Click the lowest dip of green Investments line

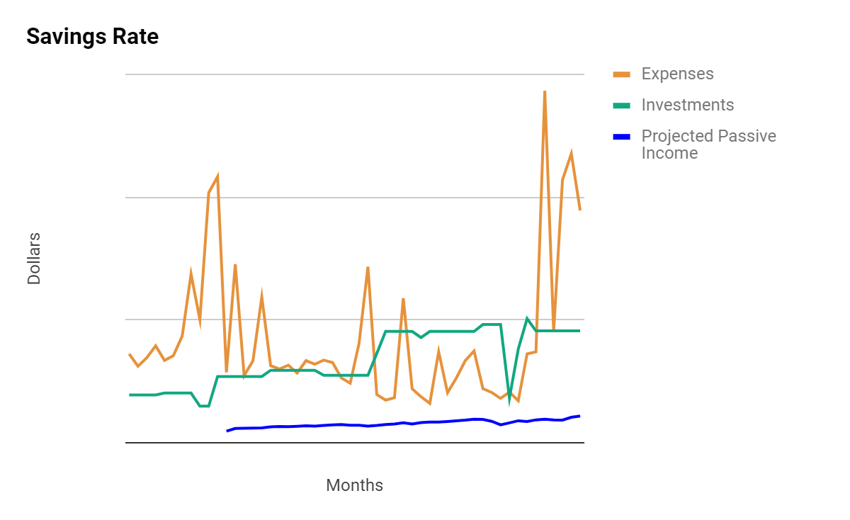pos(509,401)
